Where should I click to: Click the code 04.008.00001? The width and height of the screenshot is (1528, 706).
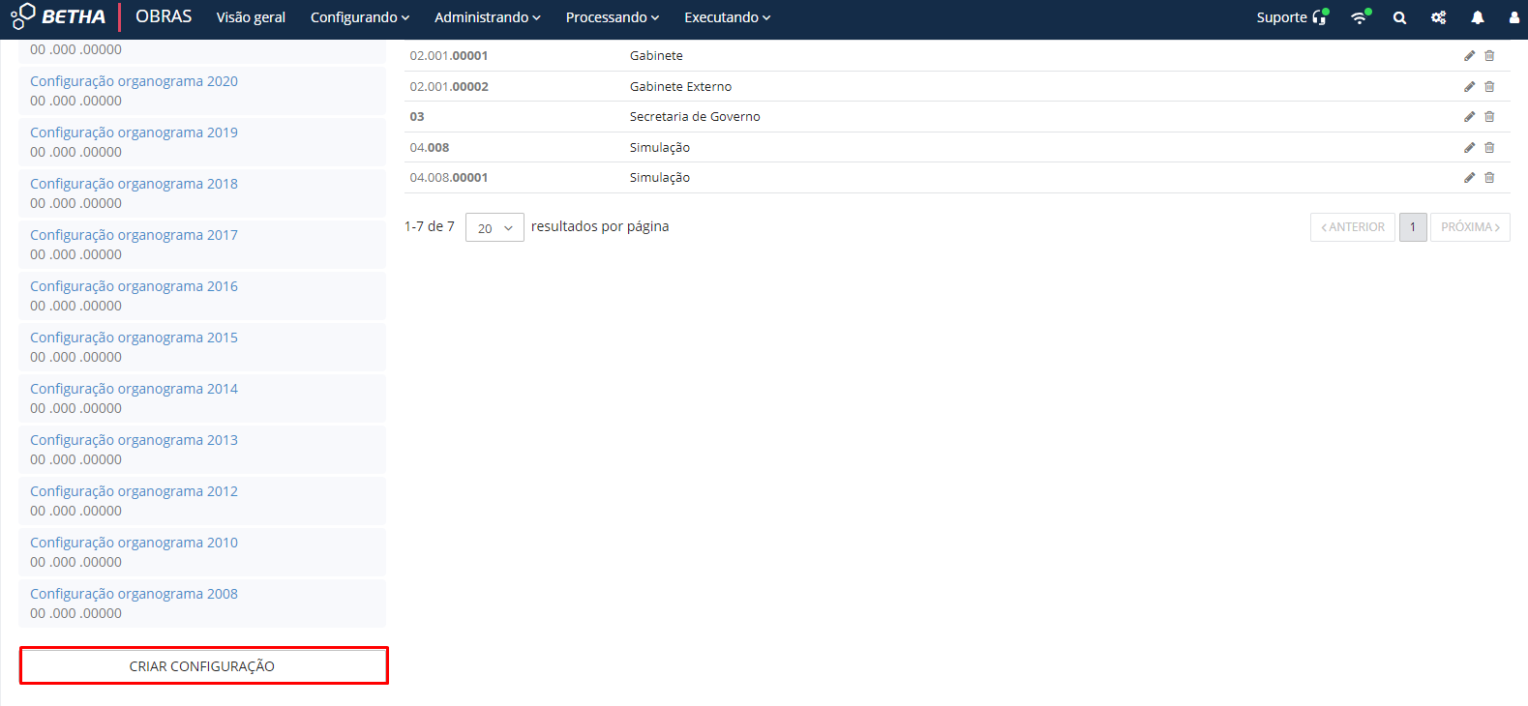point(449,178)
